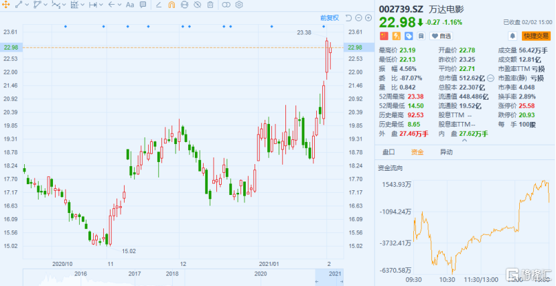Image resolution: width=556 pixels, height=286 pixels.
Task: Open chart settings hexagon gear
Action: pos(239,5)
